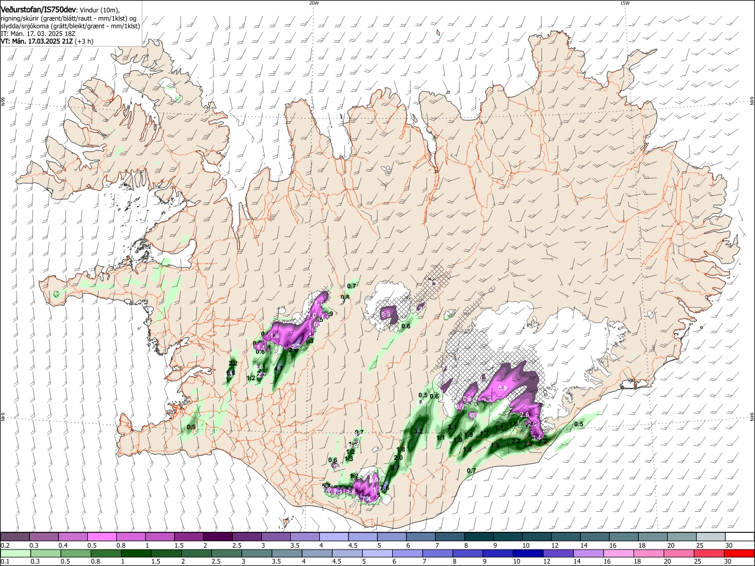The image size is (755, 566).
Task: Pick the bottom-row green swatch labeled 0.5
Action: point(76,554)
